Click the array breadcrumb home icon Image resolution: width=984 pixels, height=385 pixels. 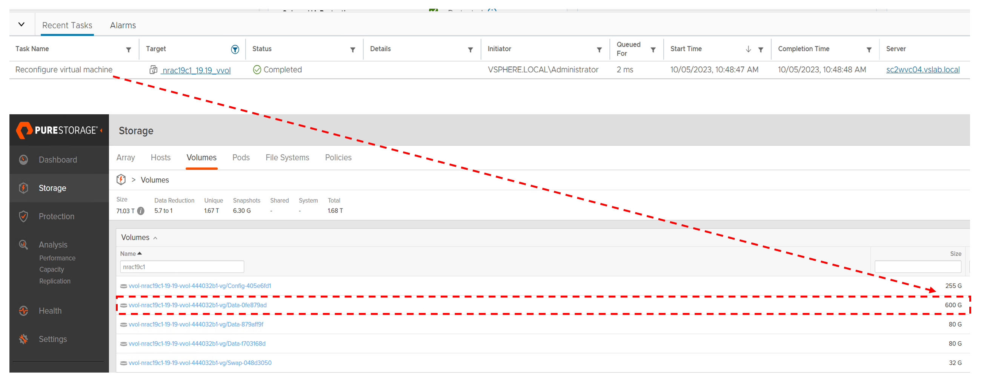click(121, 179)
